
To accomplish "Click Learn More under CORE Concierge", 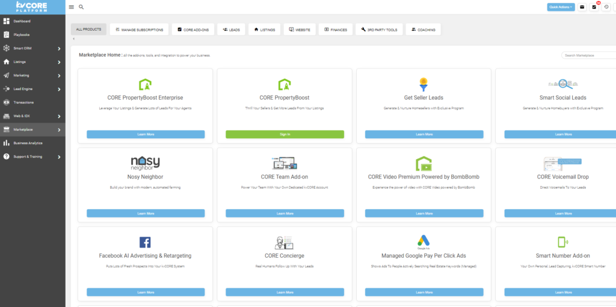I will [285, 292].
